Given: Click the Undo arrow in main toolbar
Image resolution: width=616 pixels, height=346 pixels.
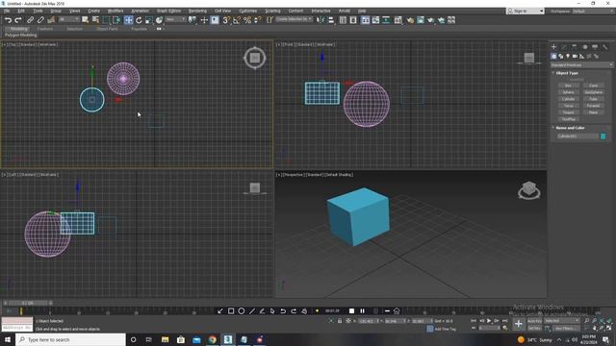Looking at the screenshot, I should [x=8, y=20].
